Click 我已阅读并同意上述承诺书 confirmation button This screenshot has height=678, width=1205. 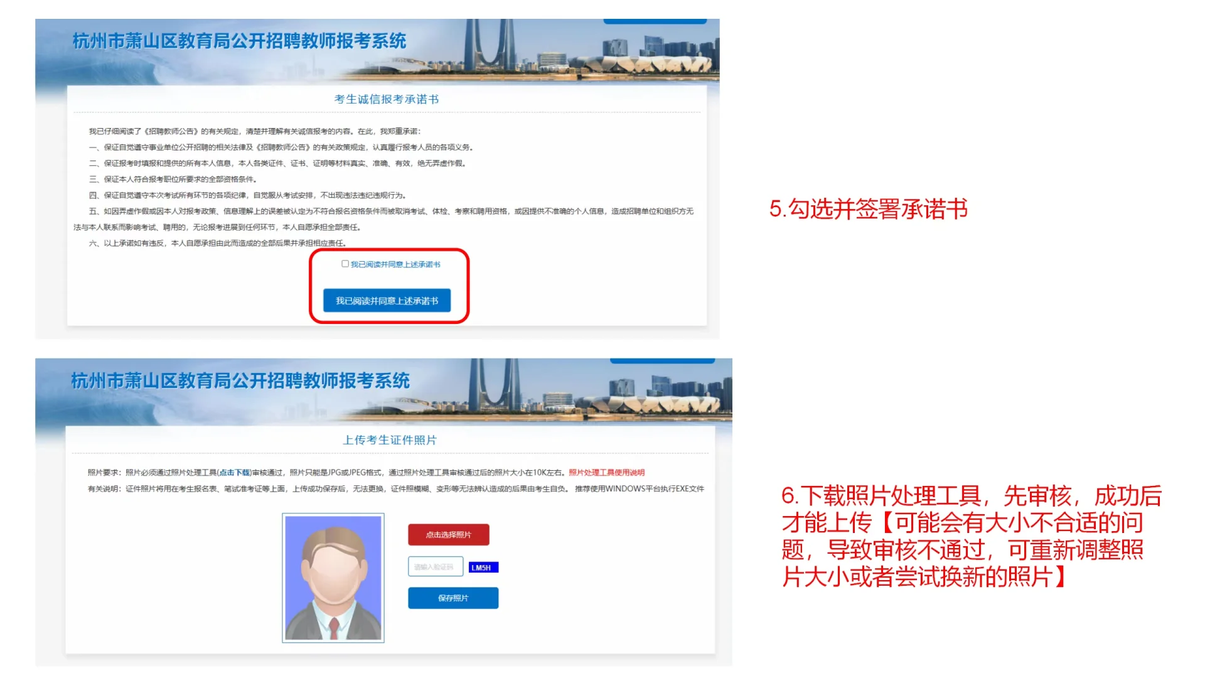tap(387, 299)
